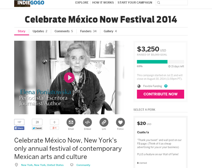Screen dimensions: 212x168
Task: Tweet about this campaign
Action: point(37,128)
